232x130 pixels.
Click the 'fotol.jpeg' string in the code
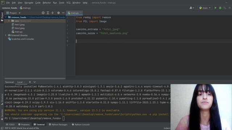click(111, 29)
